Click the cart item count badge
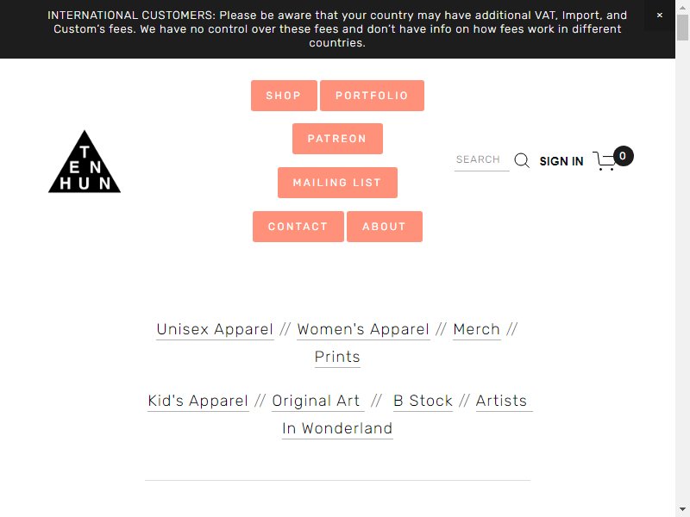 (x=623, y=156)
